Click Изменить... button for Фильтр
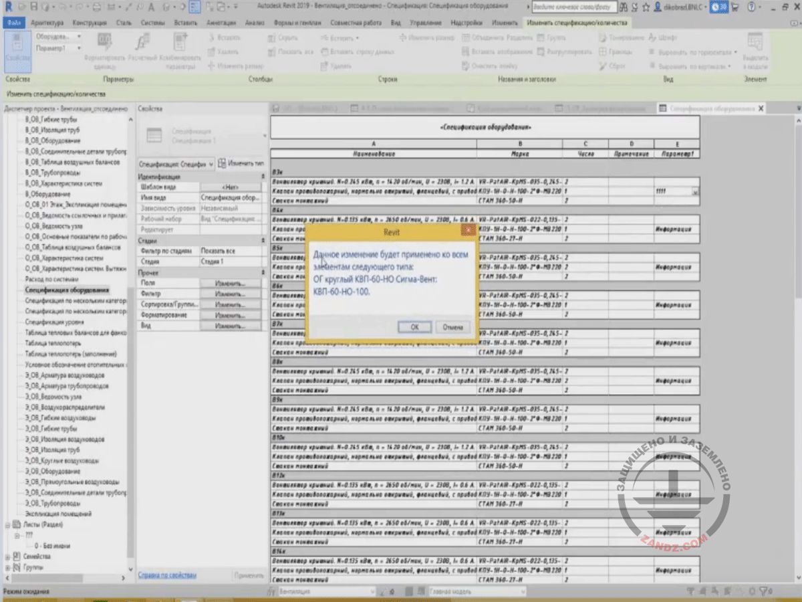The width and height of the screenshot is (802, 602). point(230,294)
